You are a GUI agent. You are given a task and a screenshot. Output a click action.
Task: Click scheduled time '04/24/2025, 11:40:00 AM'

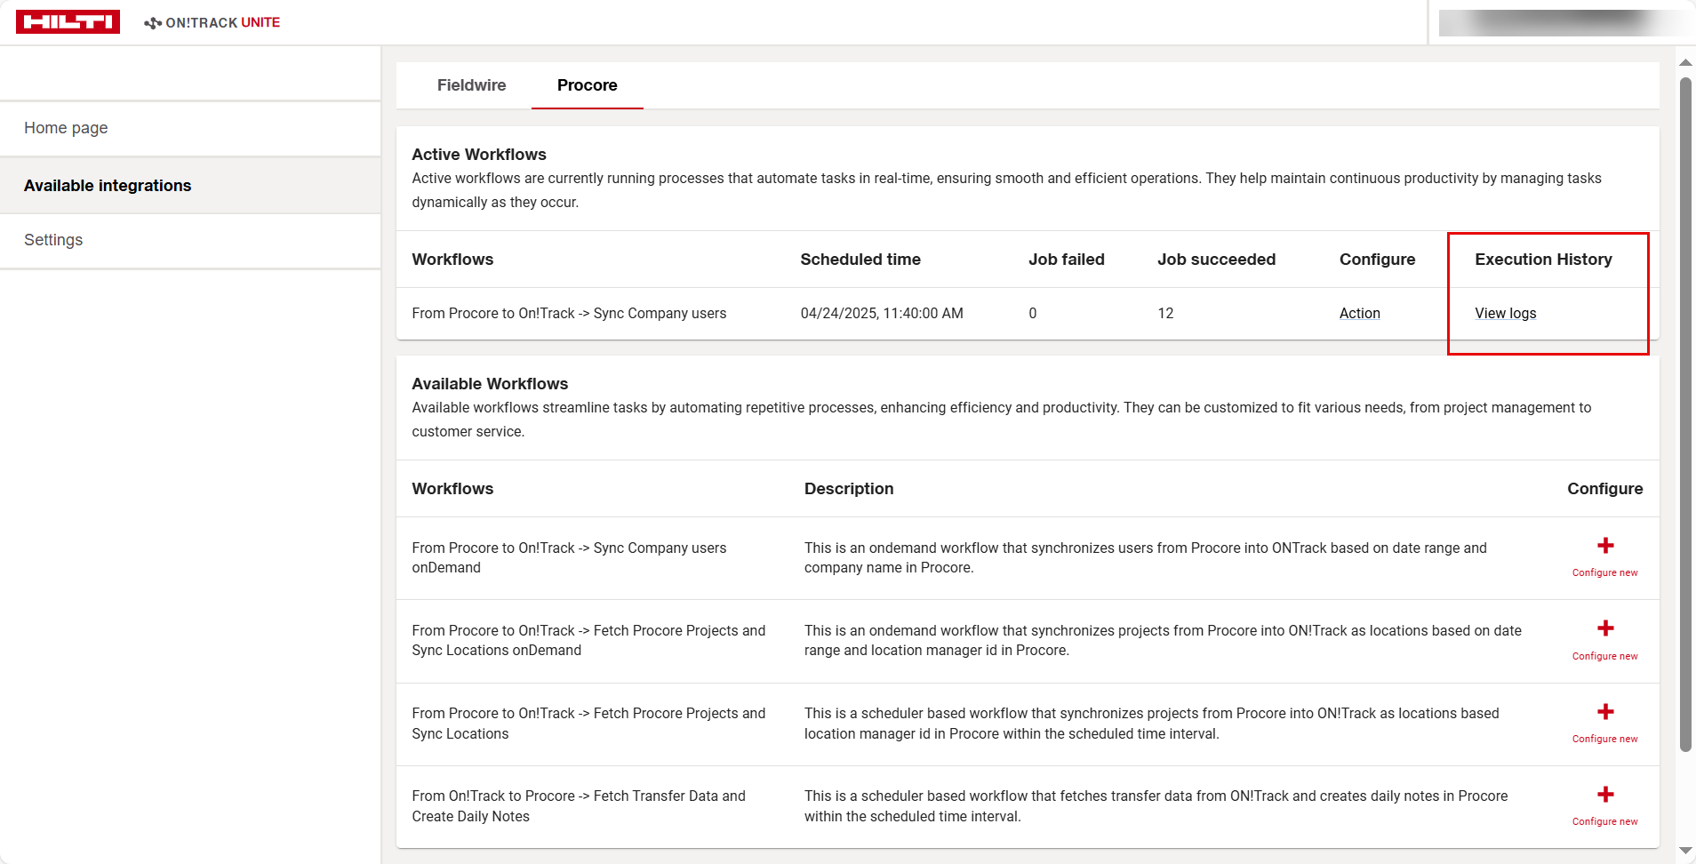tap(882, 313)
